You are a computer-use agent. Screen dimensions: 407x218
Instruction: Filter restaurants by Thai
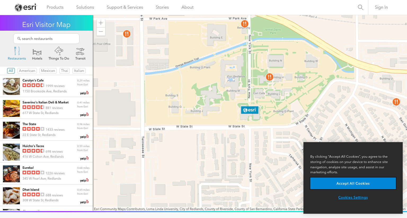point(64,71)
